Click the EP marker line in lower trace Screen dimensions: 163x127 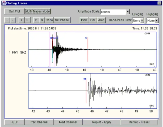(86, 91)
